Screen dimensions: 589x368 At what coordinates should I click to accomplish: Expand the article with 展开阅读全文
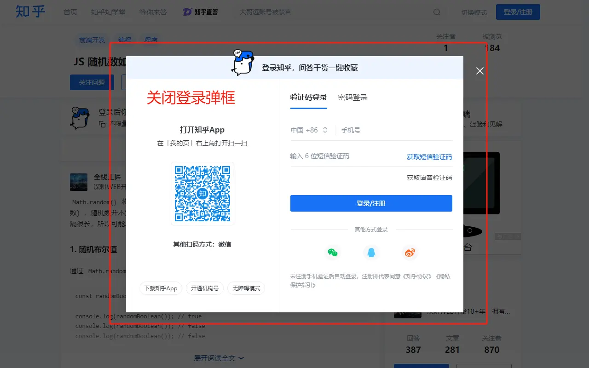[219, 358]
